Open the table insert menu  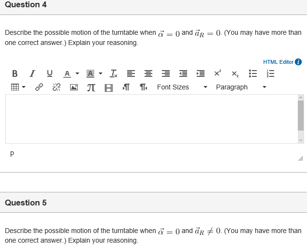[x=18, y=88]
